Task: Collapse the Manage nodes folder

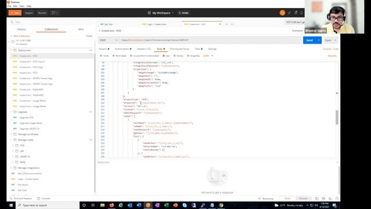Action: coord(11,140)
